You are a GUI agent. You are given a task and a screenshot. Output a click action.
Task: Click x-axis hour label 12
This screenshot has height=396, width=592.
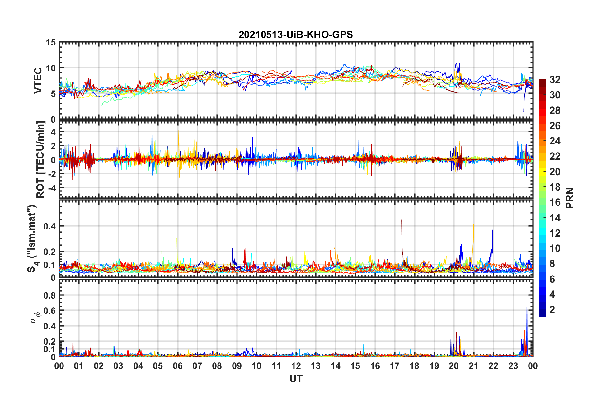tap(296, 366)
